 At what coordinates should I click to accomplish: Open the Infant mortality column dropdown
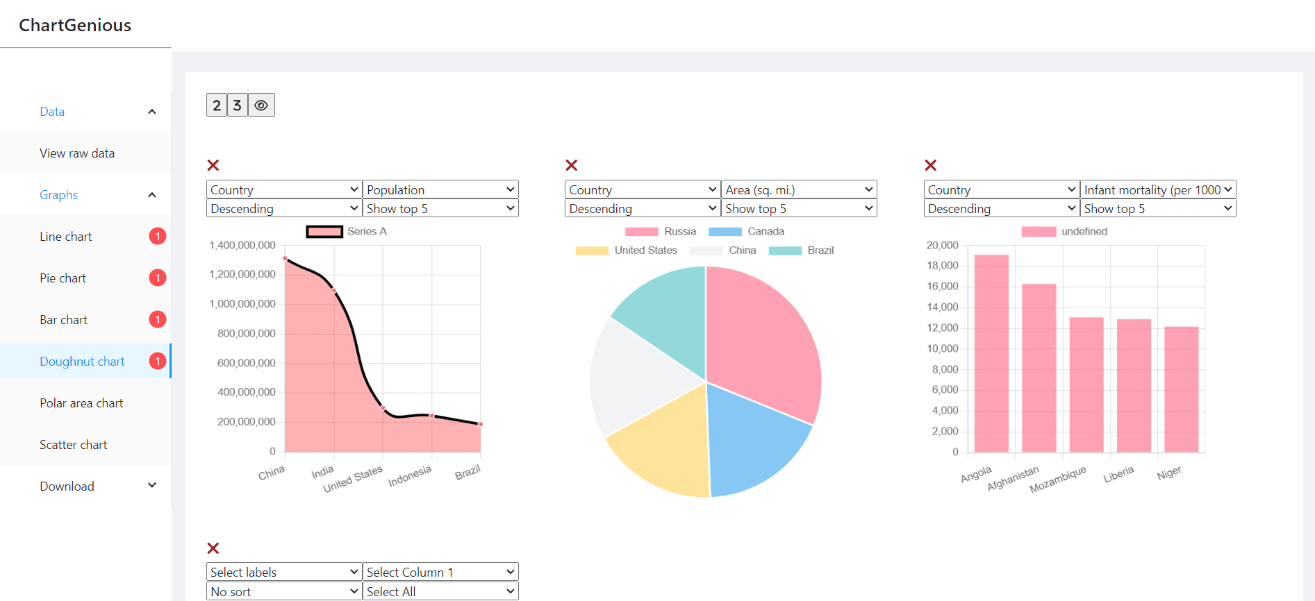point(1158,189)
